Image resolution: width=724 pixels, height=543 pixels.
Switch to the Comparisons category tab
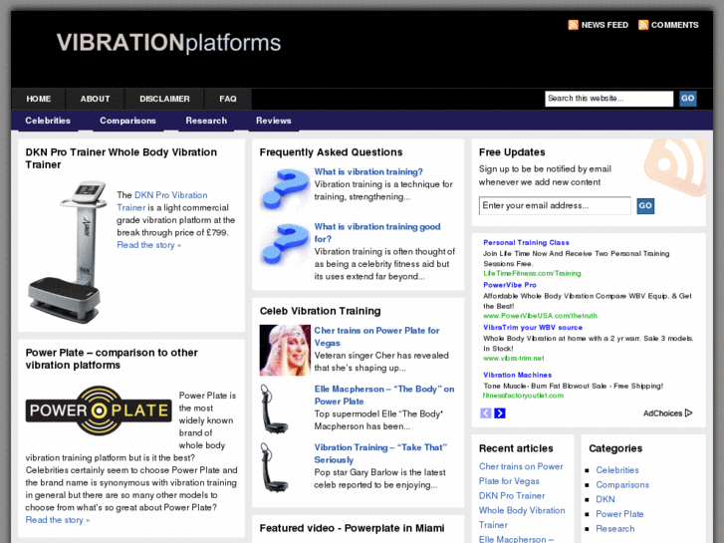tap(127, 121)
